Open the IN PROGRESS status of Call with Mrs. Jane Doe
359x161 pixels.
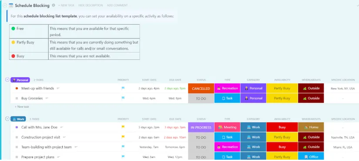[x=201, y=128]
